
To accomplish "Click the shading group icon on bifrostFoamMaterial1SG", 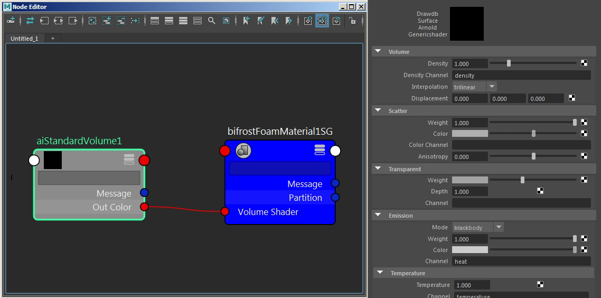I will (x=243, y=151).
